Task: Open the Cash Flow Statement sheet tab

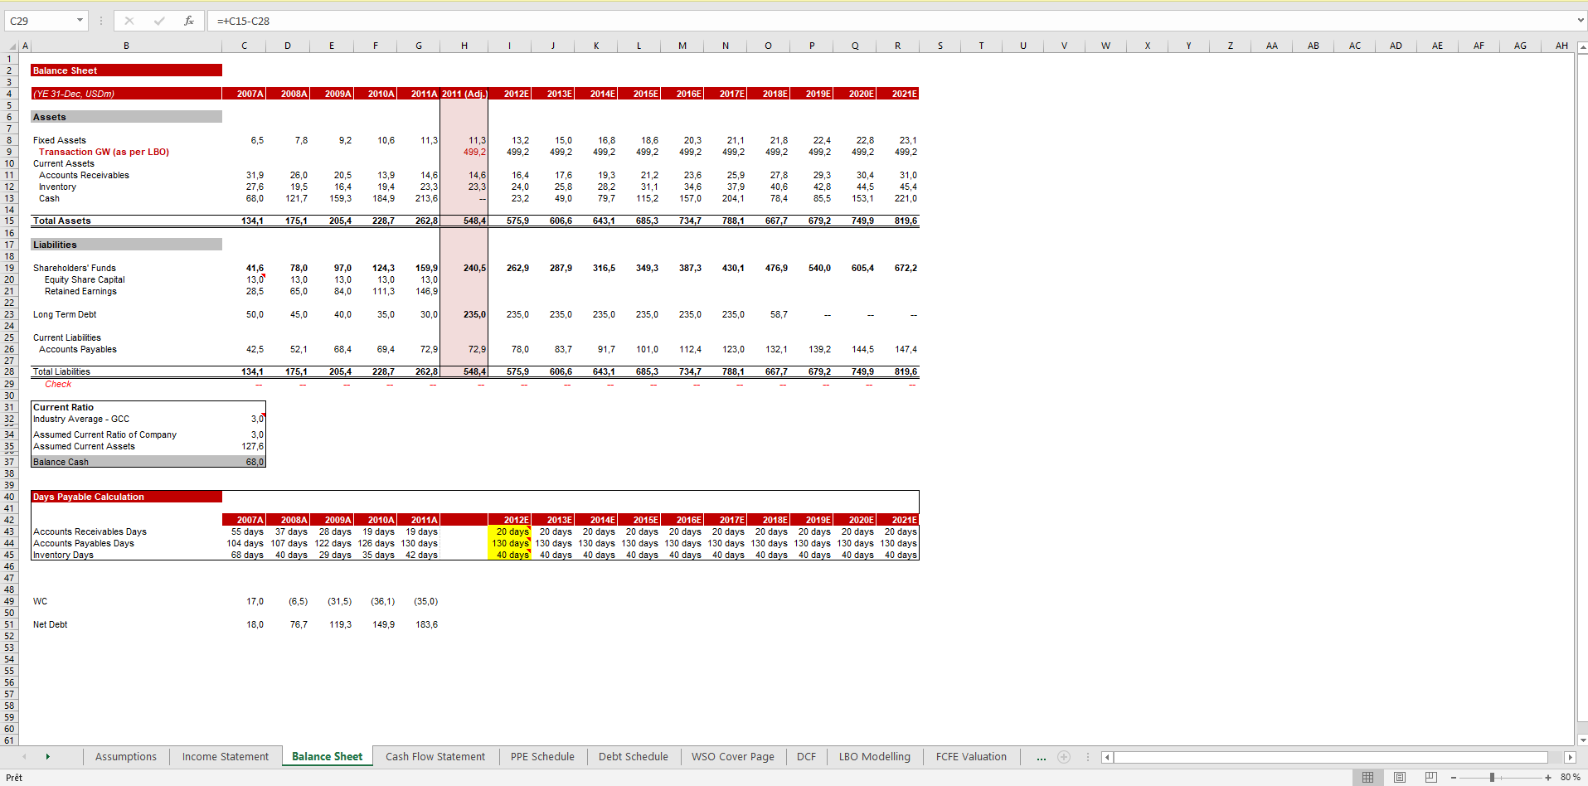Action: point(435,757)
